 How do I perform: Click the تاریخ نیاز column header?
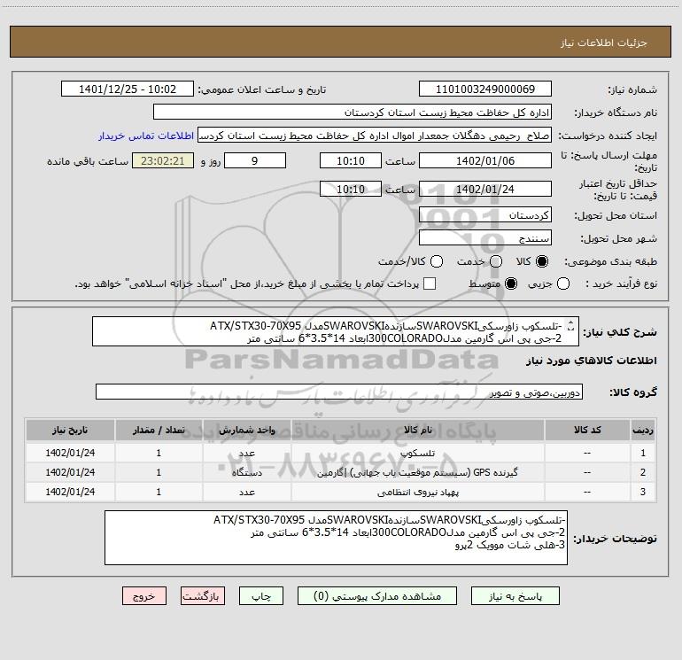tap(70, 430)
